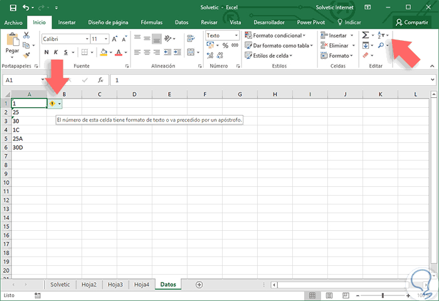Apply the yellow fill color bucket

(103, 52)
